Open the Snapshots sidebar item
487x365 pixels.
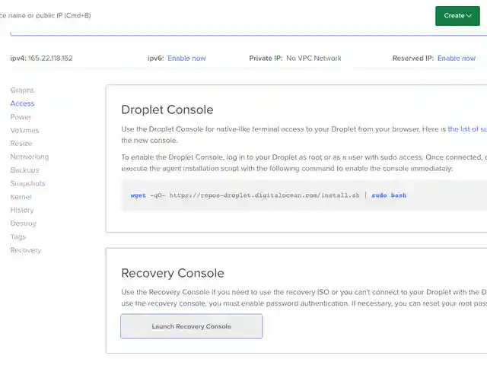click(x=27, y=184)
